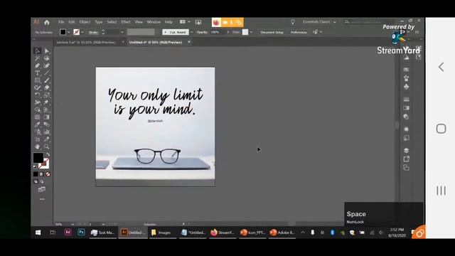This screenshot has height=256, width=455.
Task: Select the Pen tool
Action: pyautogui.click(x=38, y=65)
